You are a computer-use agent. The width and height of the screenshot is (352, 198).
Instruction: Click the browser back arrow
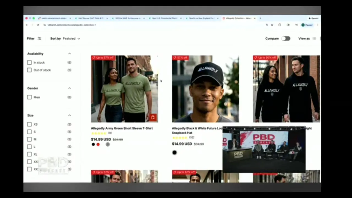click(x=27, y=25)
